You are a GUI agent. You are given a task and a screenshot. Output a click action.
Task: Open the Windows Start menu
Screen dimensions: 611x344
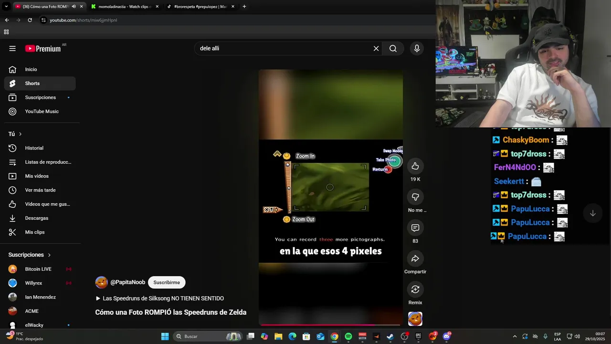[165, 336]
